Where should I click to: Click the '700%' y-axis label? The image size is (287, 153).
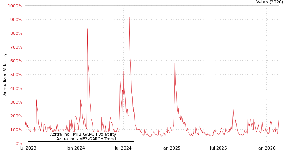[16, 47]
